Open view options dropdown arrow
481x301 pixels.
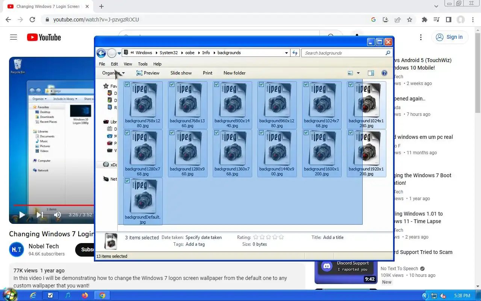click(358, 73)
